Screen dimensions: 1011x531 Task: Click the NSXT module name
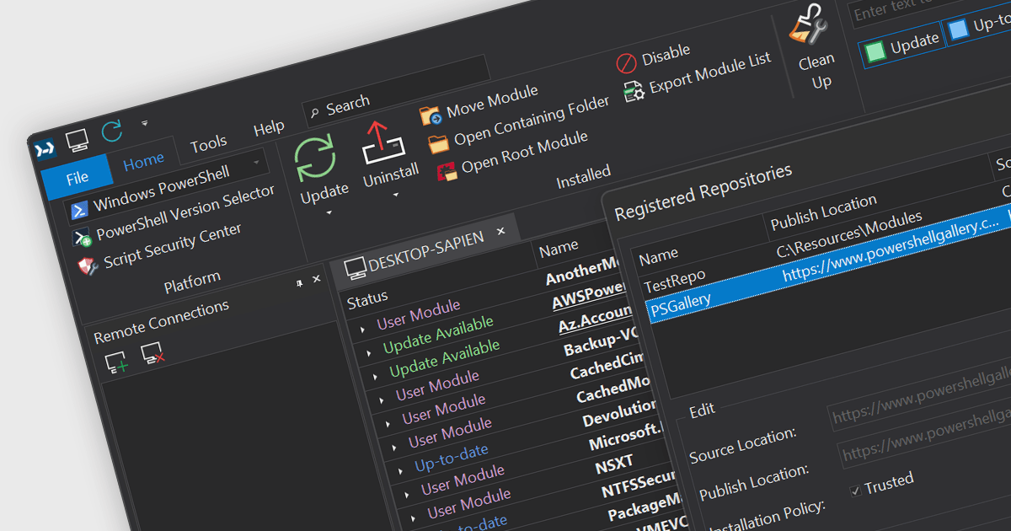(614, 464)
